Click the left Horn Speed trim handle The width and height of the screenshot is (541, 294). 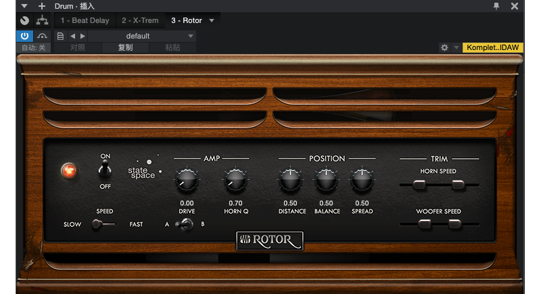tap(419, 185)
